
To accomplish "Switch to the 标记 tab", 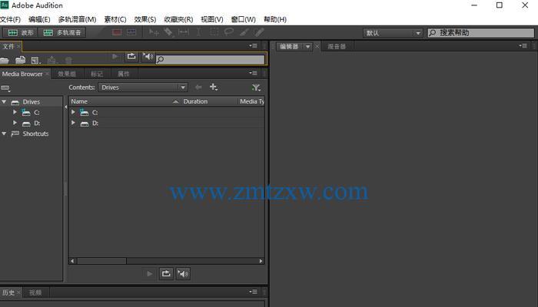I will [x=97, y=74].
